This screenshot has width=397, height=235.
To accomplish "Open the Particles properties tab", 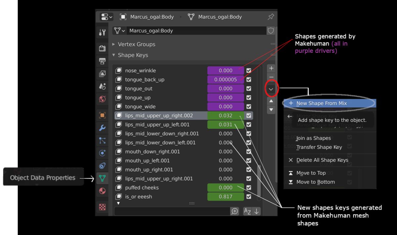I will 102,141.
